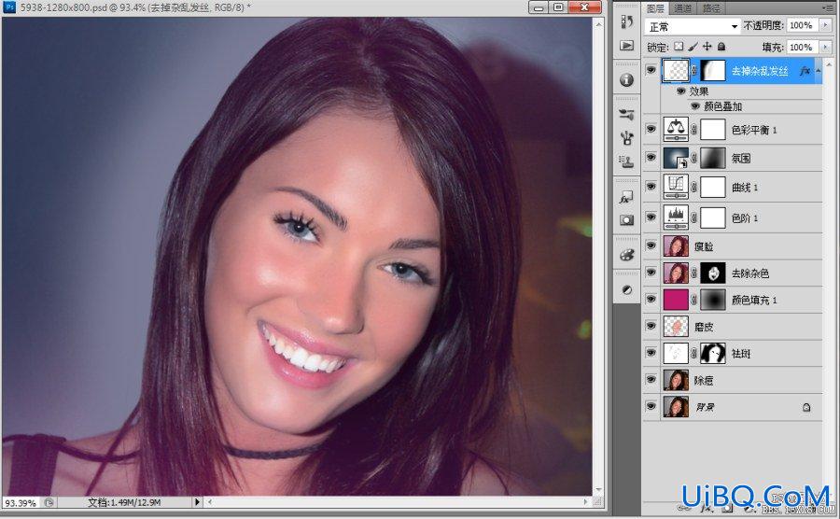Click the lock all padlock icon
The image size is (840, 519).
[x=721, y=47]
